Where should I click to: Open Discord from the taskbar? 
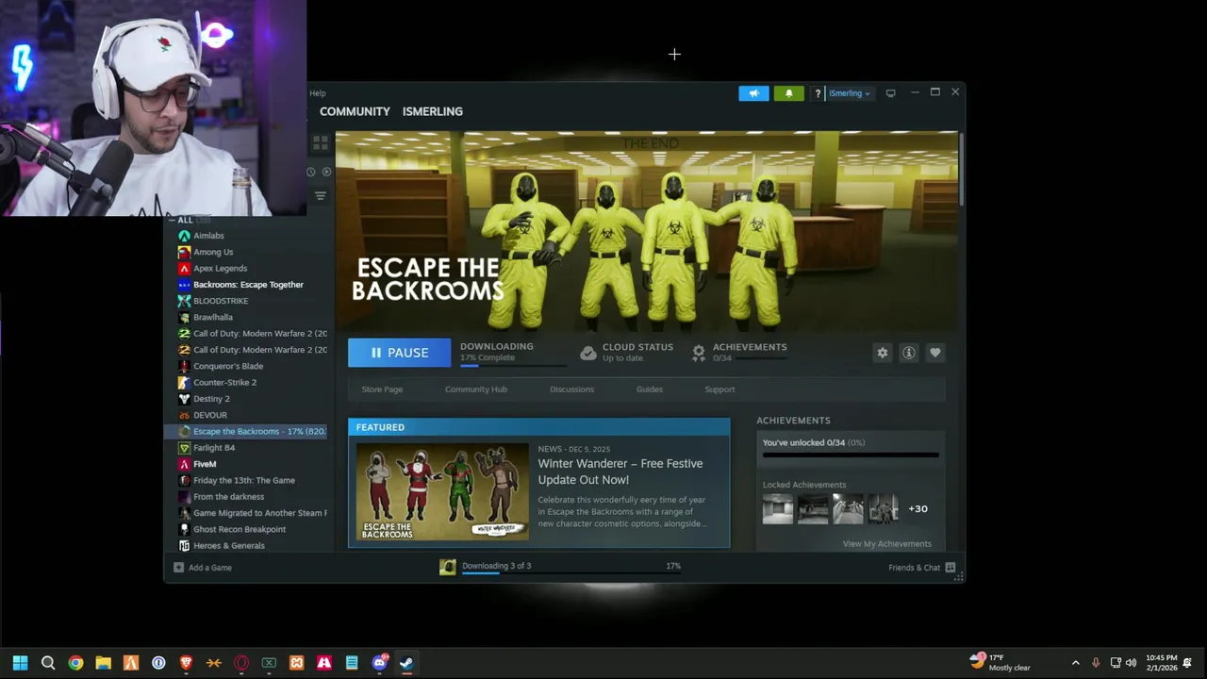click(x=379, y=663)
